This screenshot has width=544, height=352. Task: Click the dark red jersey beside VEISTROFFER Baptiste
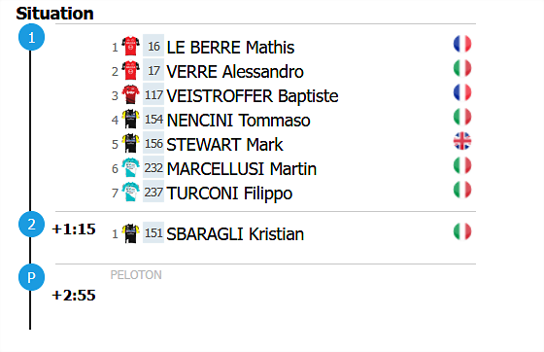(131, 94)
